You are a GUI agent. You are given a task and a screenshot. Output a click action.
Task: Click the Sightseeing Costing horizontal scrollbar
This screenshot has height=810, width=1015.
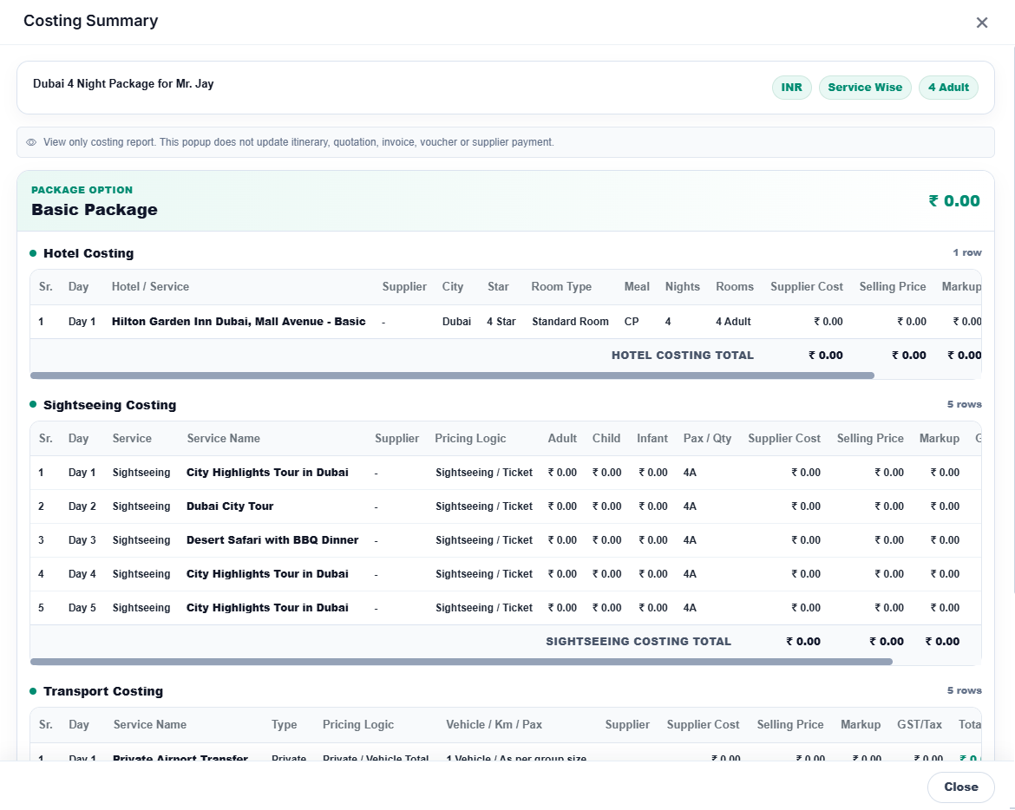[461, 662]
